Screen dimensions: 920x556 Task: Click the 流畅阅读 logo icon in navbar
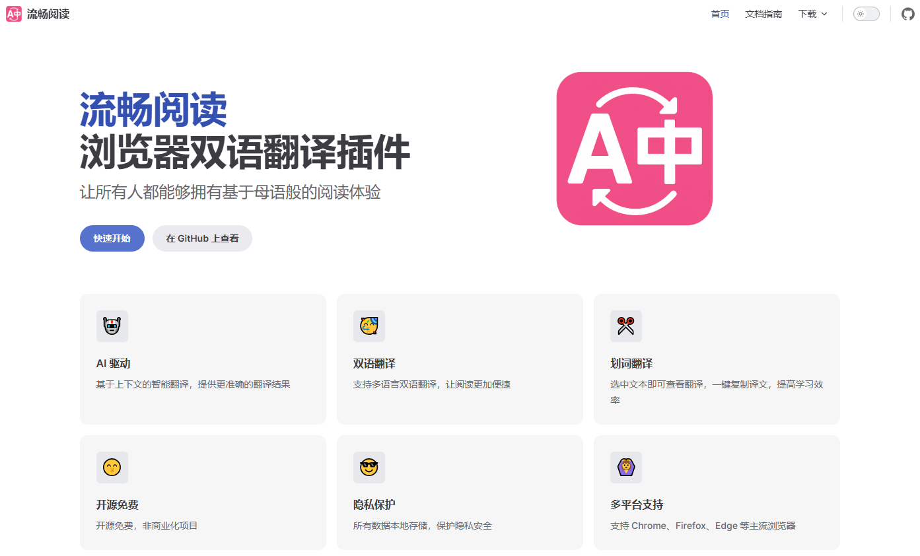tap(14, 14)
